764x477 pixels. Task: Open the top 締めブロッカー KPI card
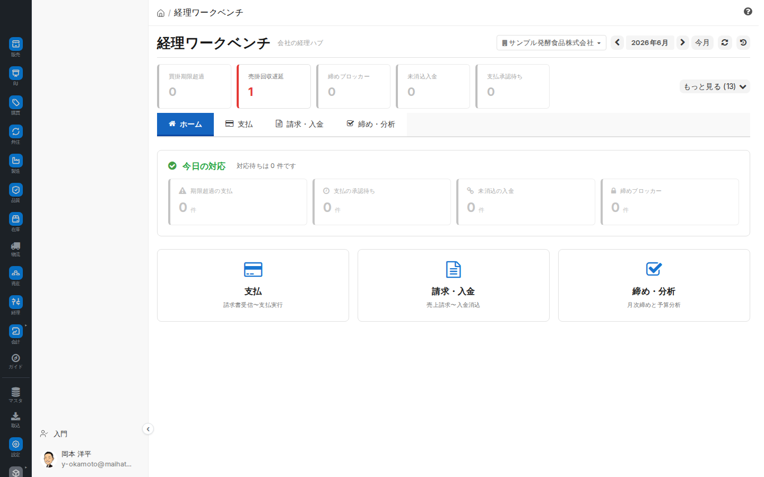(353, 86)
